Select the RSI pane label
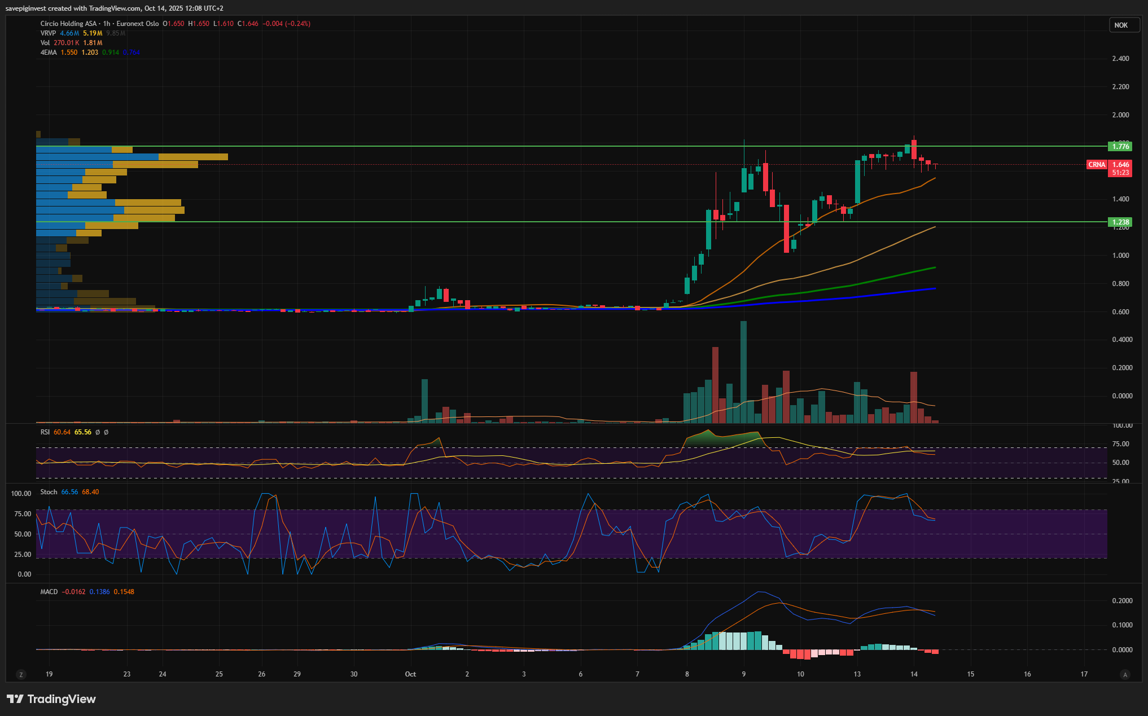This screenshot has height=716, width=1148. pyautogui.click(x=45, y=432)
